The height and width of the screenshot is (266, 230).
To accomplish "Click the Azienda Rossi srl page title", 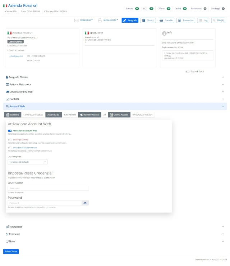I will (23, 6).
